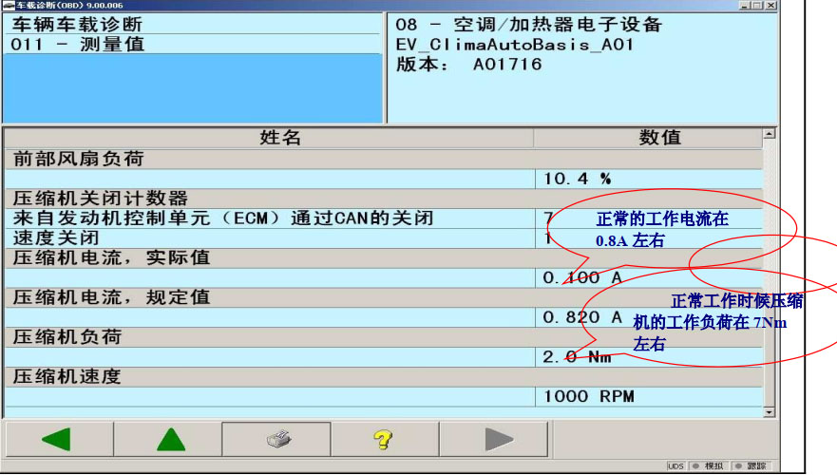Select the 速度关闭 row
This screenshot has height=475, width=837.
383,238
